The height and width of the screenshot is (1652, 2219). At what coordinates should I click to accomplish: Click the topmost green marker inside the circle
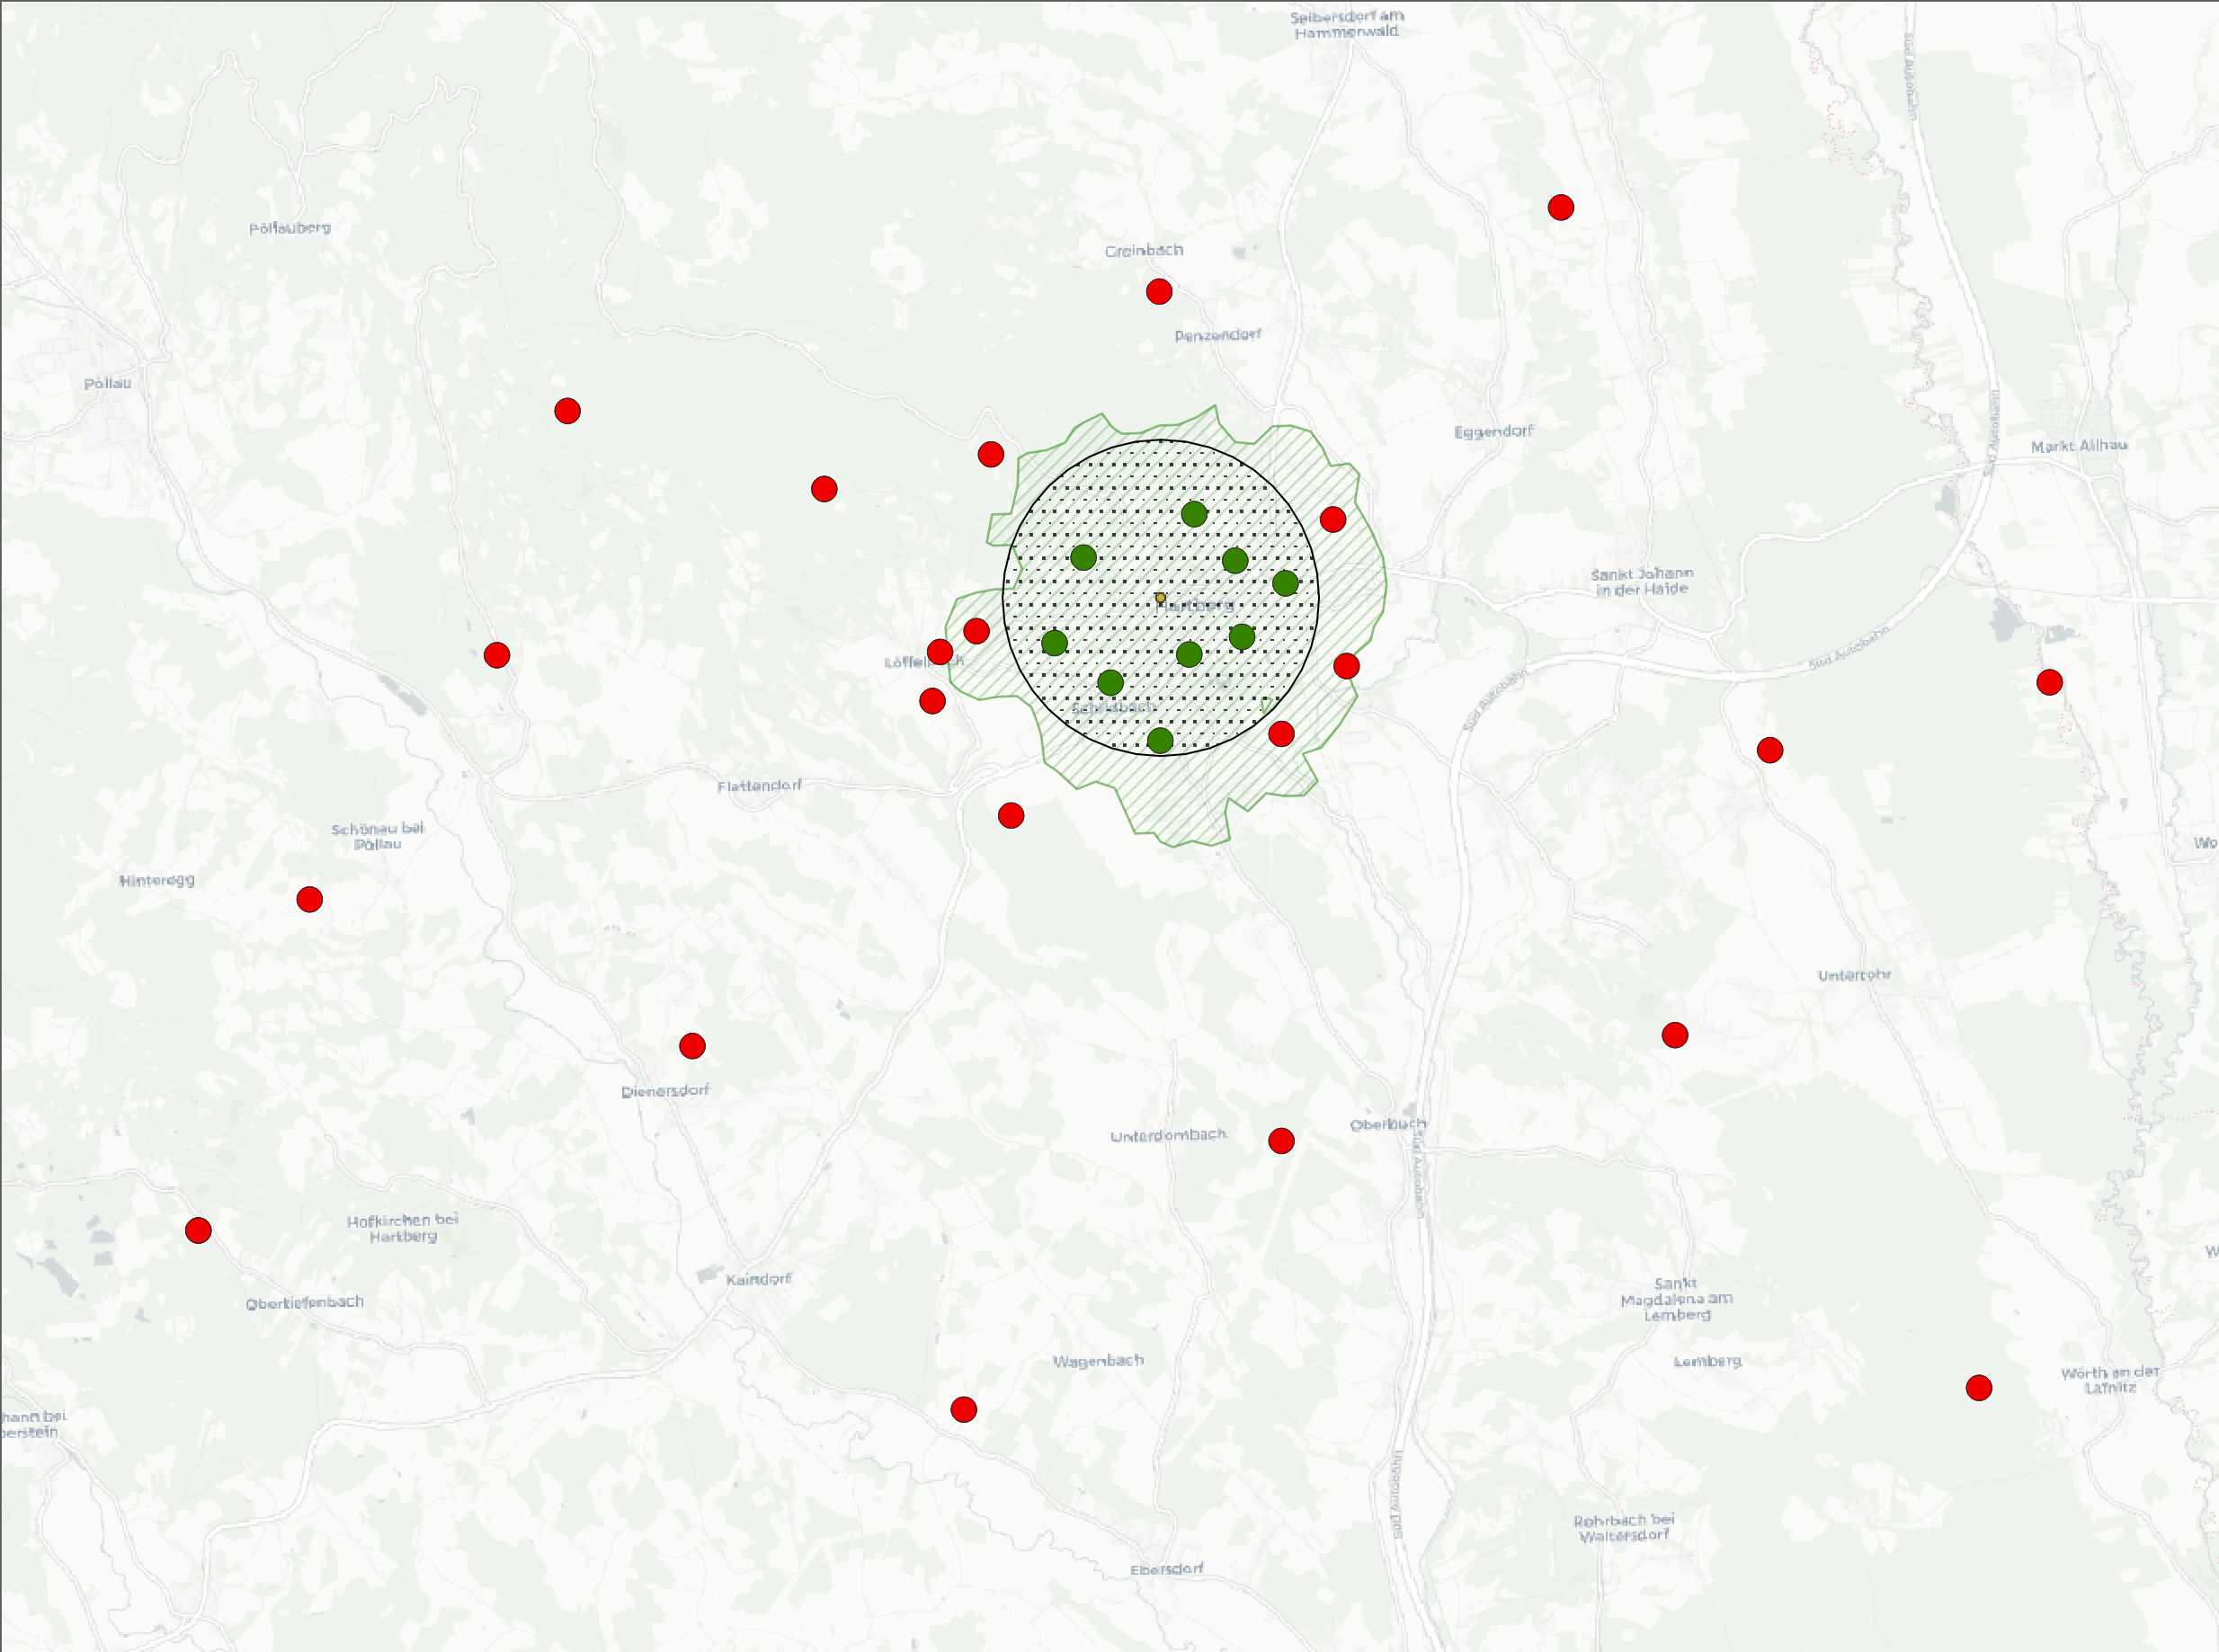(x=1193, y=514)
